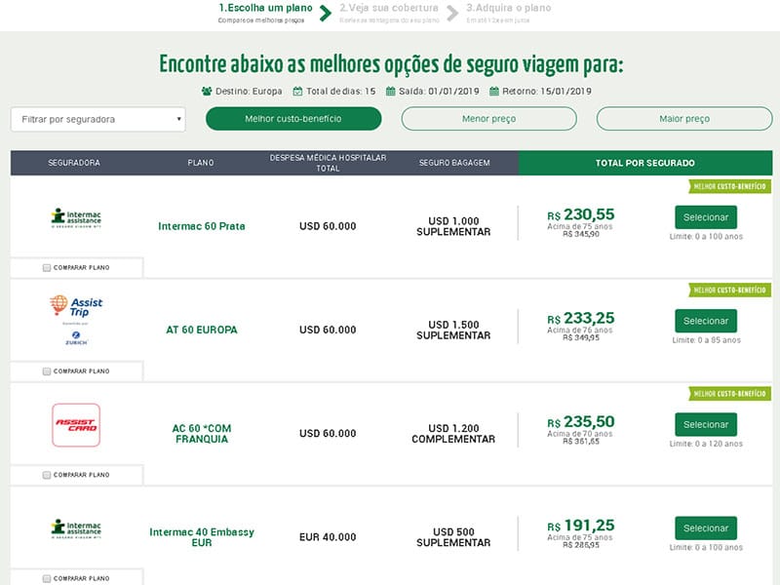The width and height of the screenshot is (780, 585).
Task: Click USD 1.200 COMPLEMENTAR baggage value
Action: [453, 434]
